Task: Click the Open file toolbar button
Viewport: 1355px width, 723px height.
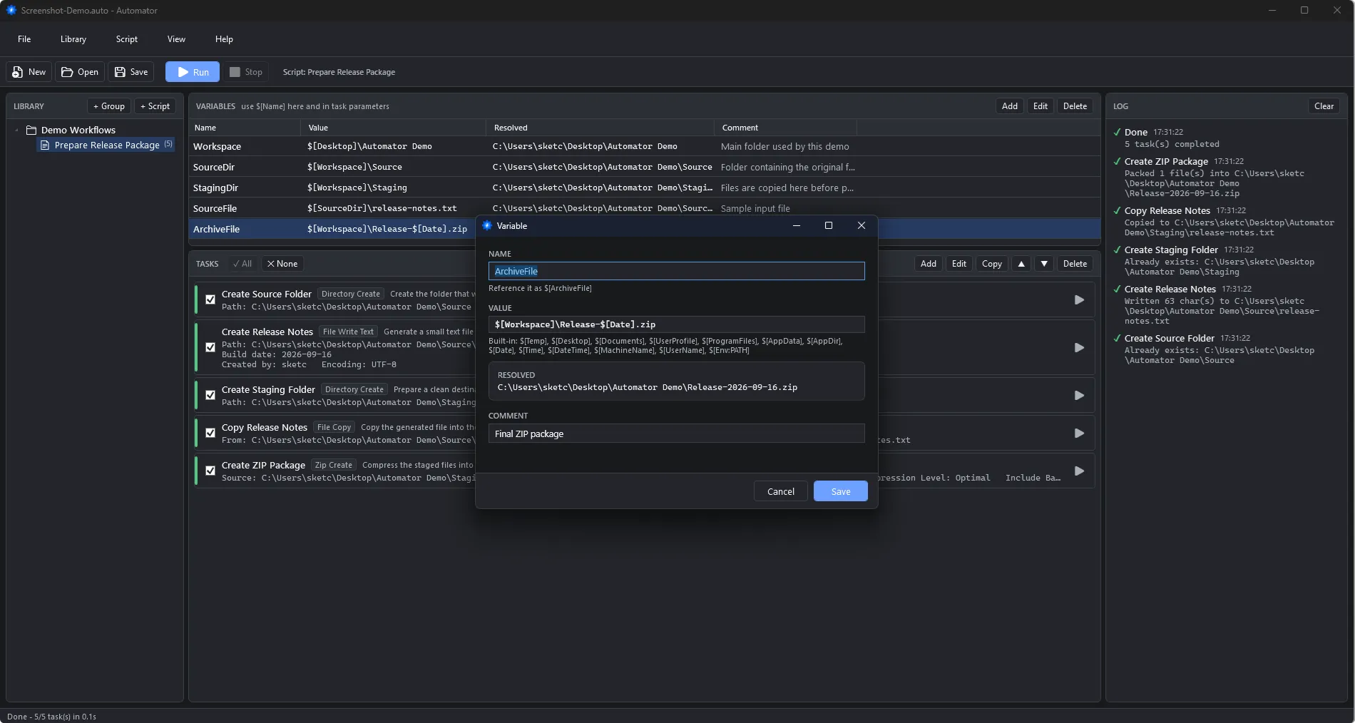Action: click(x=80, y=72)
